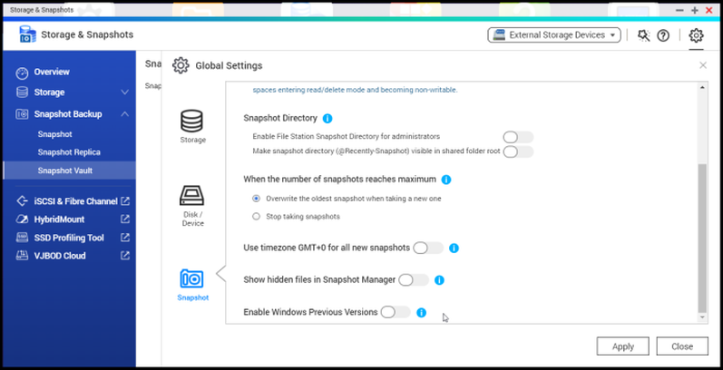Image resolution: width=723 pixels, height=370 pixels.
Task: Show info for hidden files setting
Action: [439, 279]
